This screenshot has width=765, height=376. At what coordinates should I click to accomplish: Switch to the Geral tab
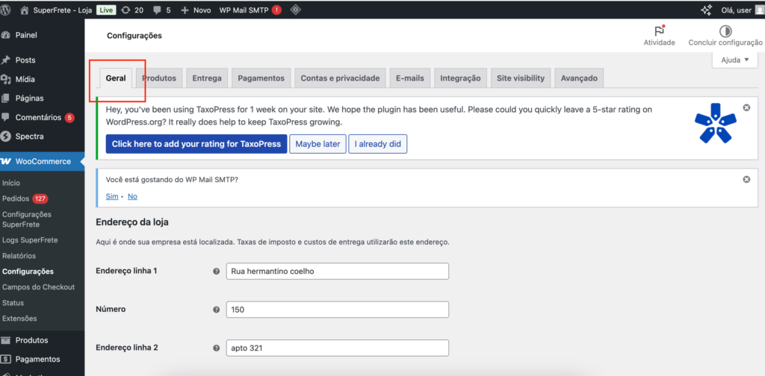coord(116,78)
